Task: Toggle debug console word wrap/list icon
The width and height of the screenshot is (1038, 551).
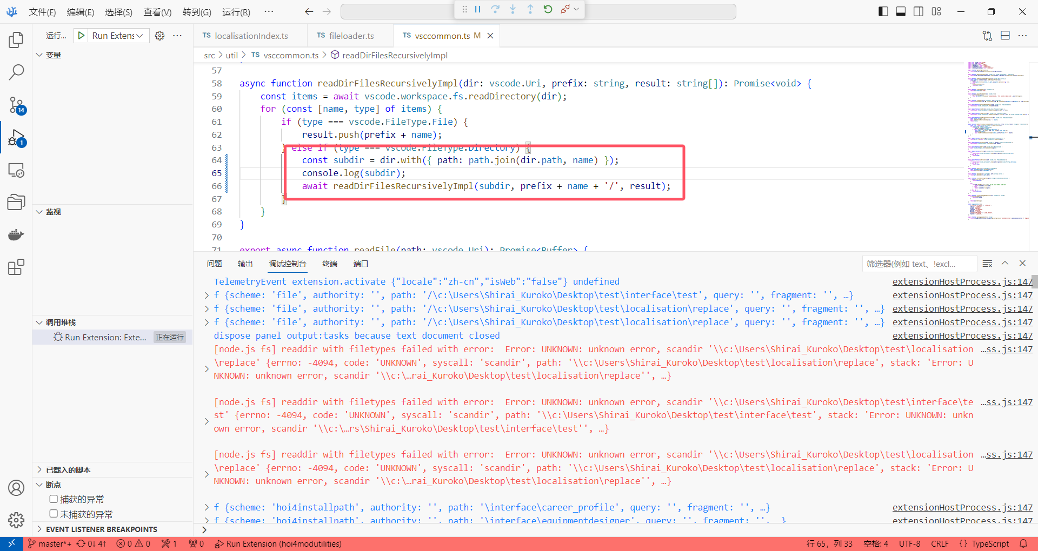Action: (x=987, y=264)
